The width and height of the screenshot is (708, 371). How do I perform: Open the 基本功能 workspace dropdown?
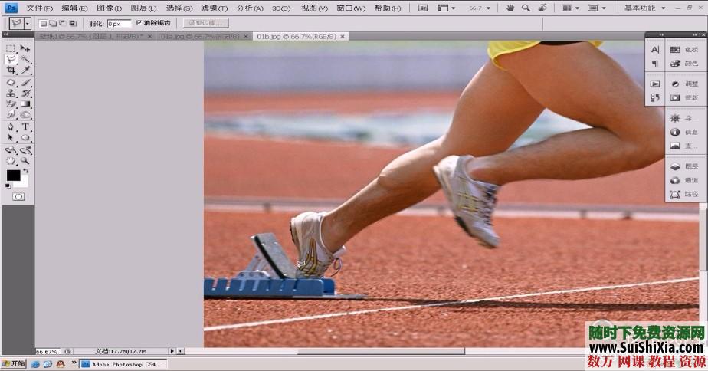coord(645,8)
